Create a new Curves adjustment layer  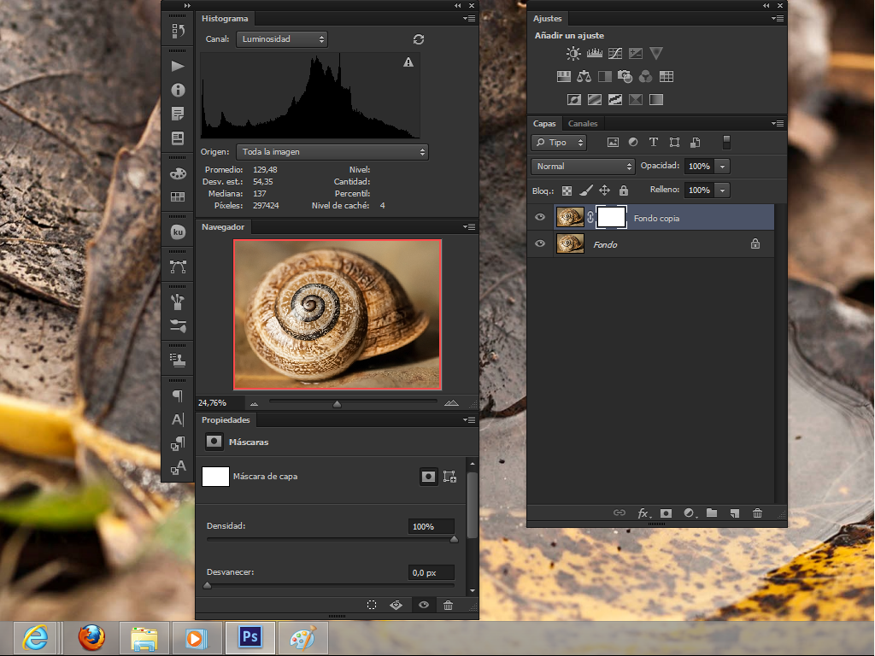point(614,53)
